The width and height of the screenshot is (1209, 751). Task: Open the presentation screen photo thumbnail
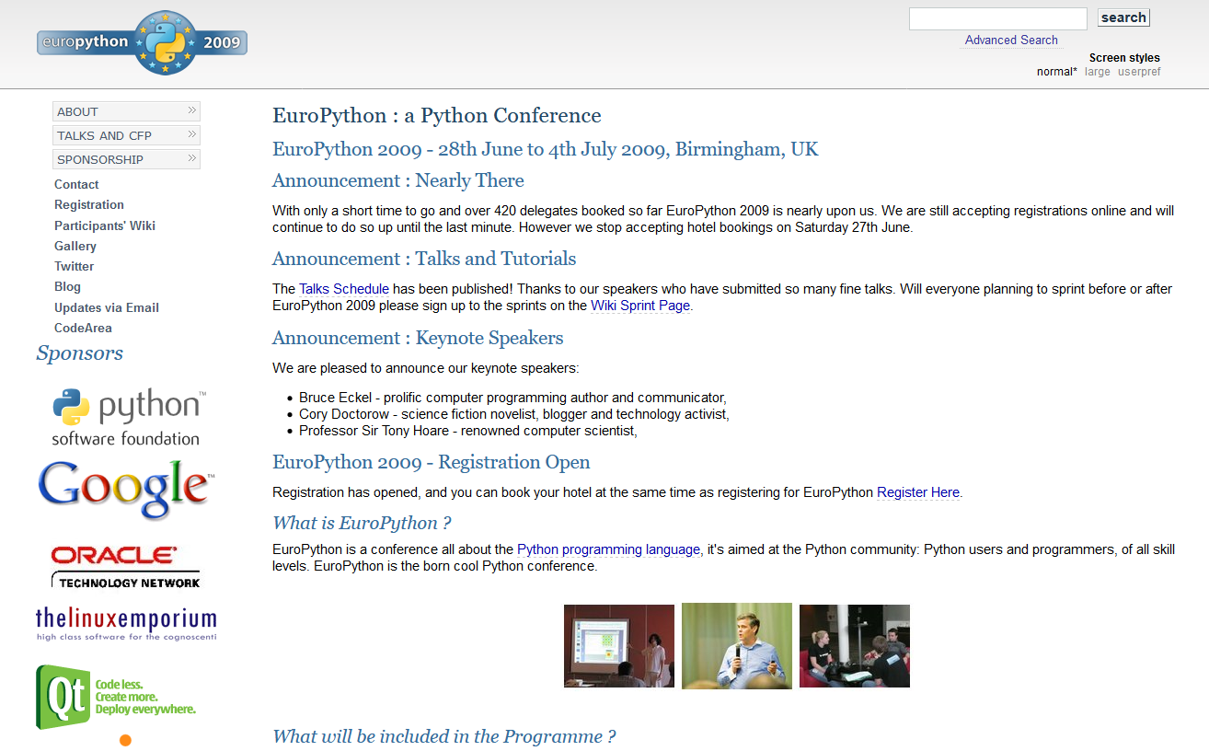tap(618, 646)
